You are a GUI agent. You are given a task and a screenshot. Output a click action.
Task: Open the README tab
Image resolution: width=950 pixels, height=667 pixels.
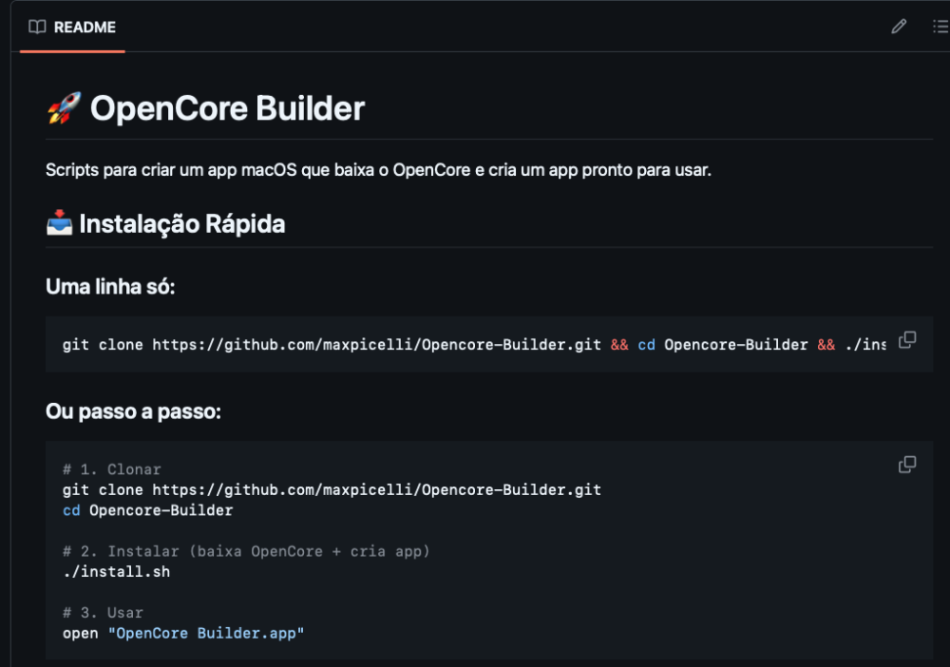click(x=72, y=28)
